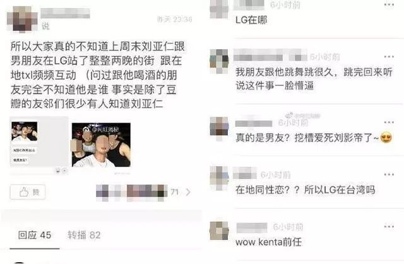This screenshot has width=404, height=264.
Task: Open the second attached group photo thumbnail
Action: pyautogui.click(x=101, y=145)
